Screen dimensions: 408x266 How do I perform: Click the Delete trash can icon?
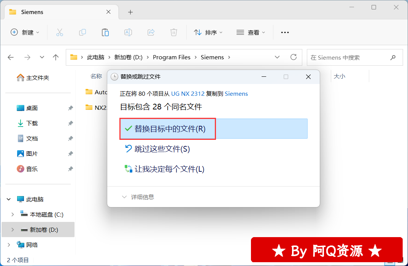[173, 33]
